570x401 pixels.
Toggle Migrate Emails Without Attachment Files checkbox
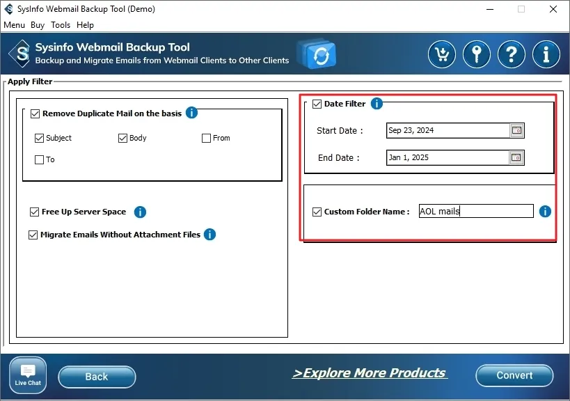33,235
